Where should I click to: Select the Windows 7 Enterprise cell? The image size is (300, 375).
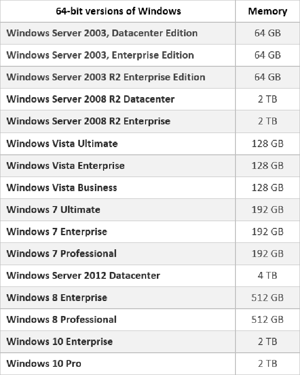57,232
